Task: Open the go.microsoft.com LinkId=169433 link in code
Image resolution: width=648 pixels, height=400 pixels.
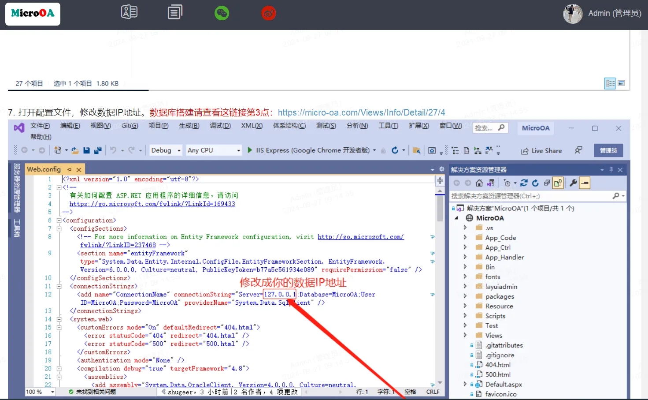Action: pos(152,204)
